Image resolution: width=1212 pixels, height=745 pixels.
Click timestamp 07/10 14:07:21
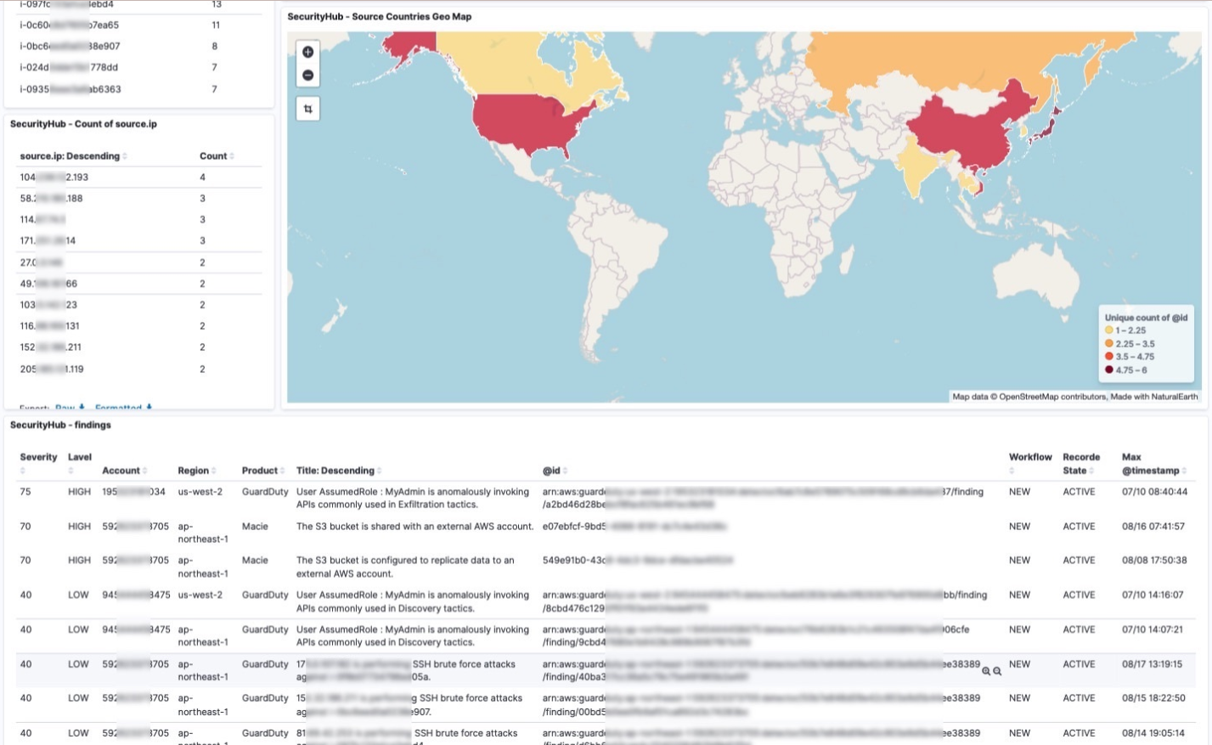pos(1153,630)
